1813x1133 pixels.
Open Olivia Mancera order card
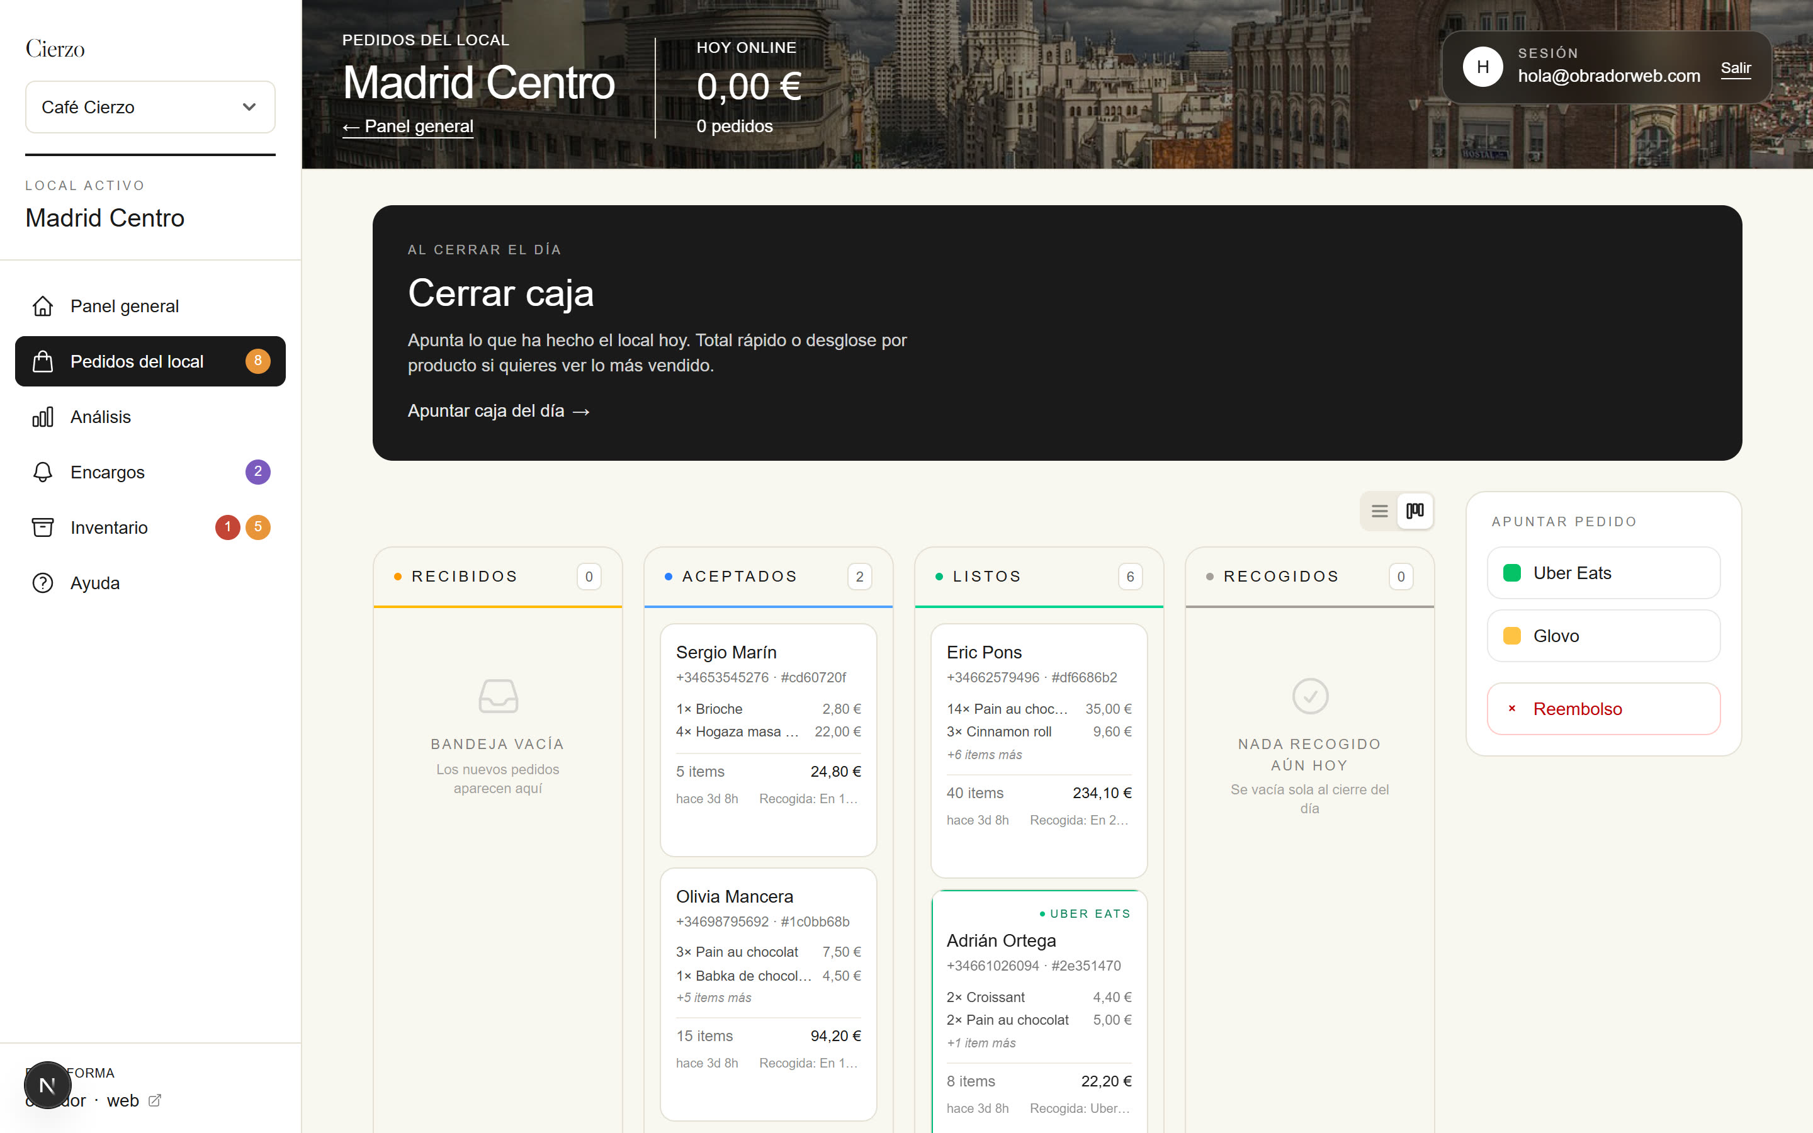[x=768, y=995]
